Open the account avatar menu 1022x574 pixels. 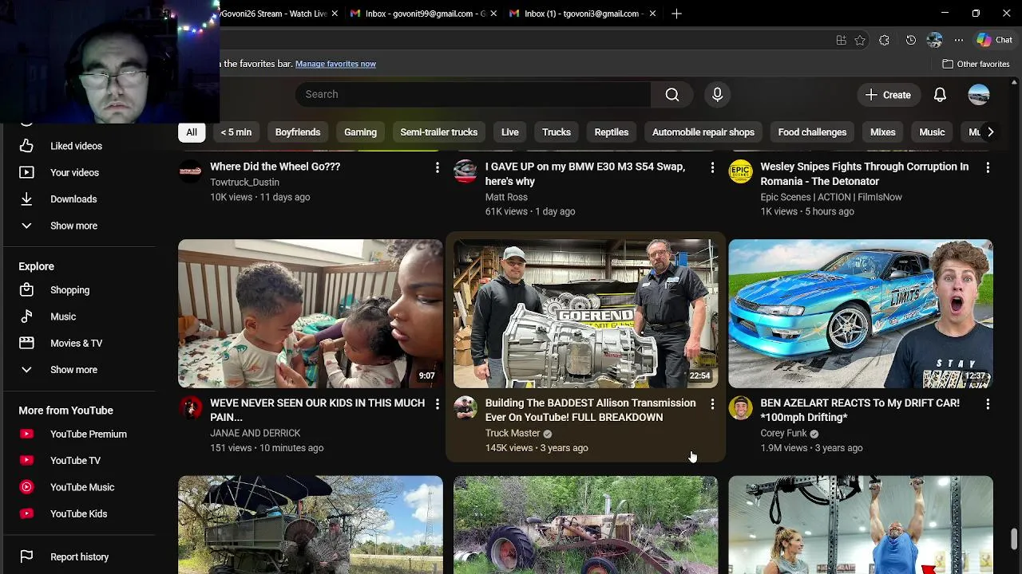click(x=979, y=95)
